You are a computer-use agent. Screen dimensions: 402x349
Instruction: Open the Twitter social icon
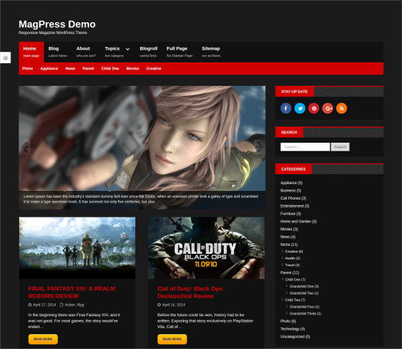pyautogui.click(x=300, y=109)
